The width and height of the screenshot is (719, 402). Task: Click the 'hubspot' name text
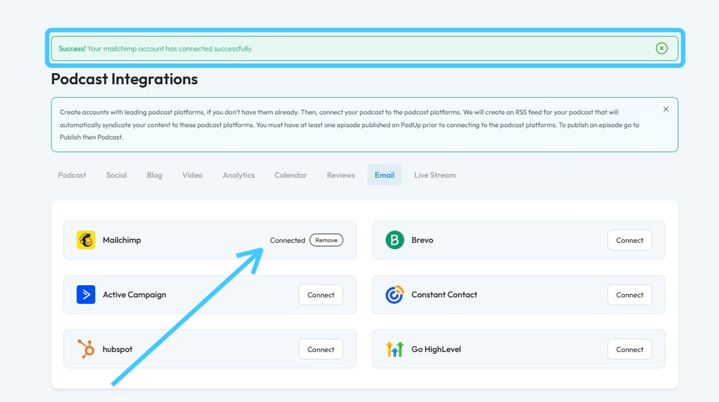[x=117, y=349]
